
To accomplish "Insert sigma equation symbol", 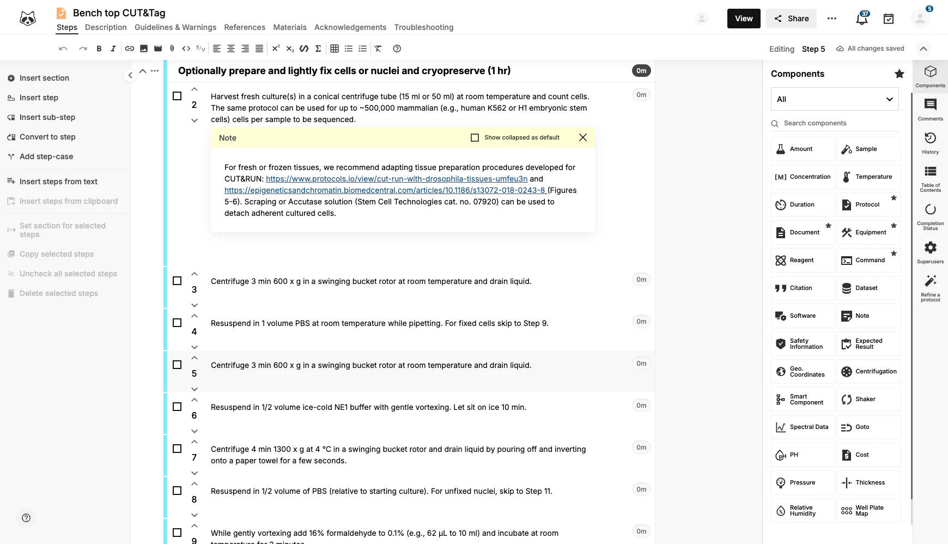I will [318, 49].
